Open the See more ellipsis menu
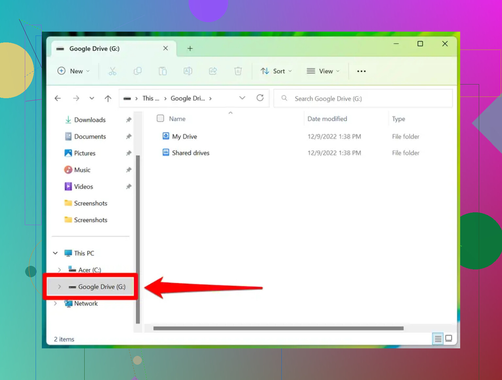The image size is (502, 380). (x=361, y=71)
